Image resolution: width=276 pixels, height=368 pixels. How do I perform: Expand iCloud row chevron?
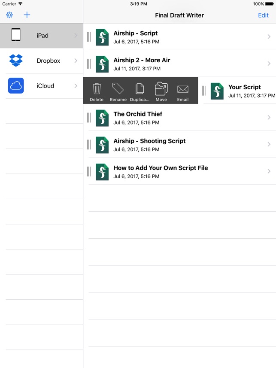click(76, 85)
